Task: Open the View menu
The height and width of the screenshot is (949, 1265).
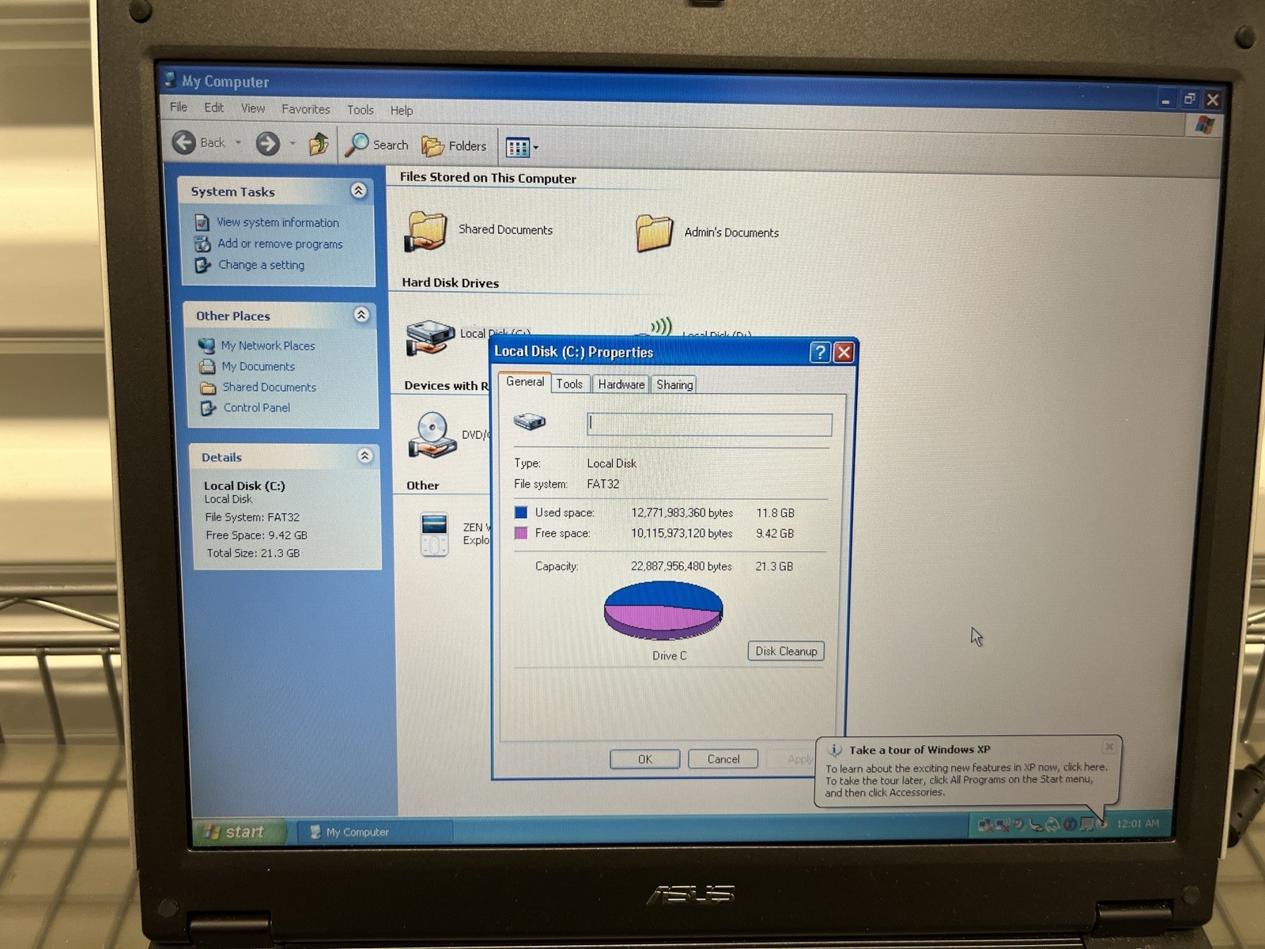Action: coord(253,108)
